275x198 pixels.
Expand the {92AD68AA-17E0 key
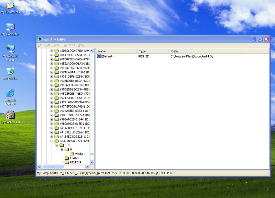coord(52,72)
